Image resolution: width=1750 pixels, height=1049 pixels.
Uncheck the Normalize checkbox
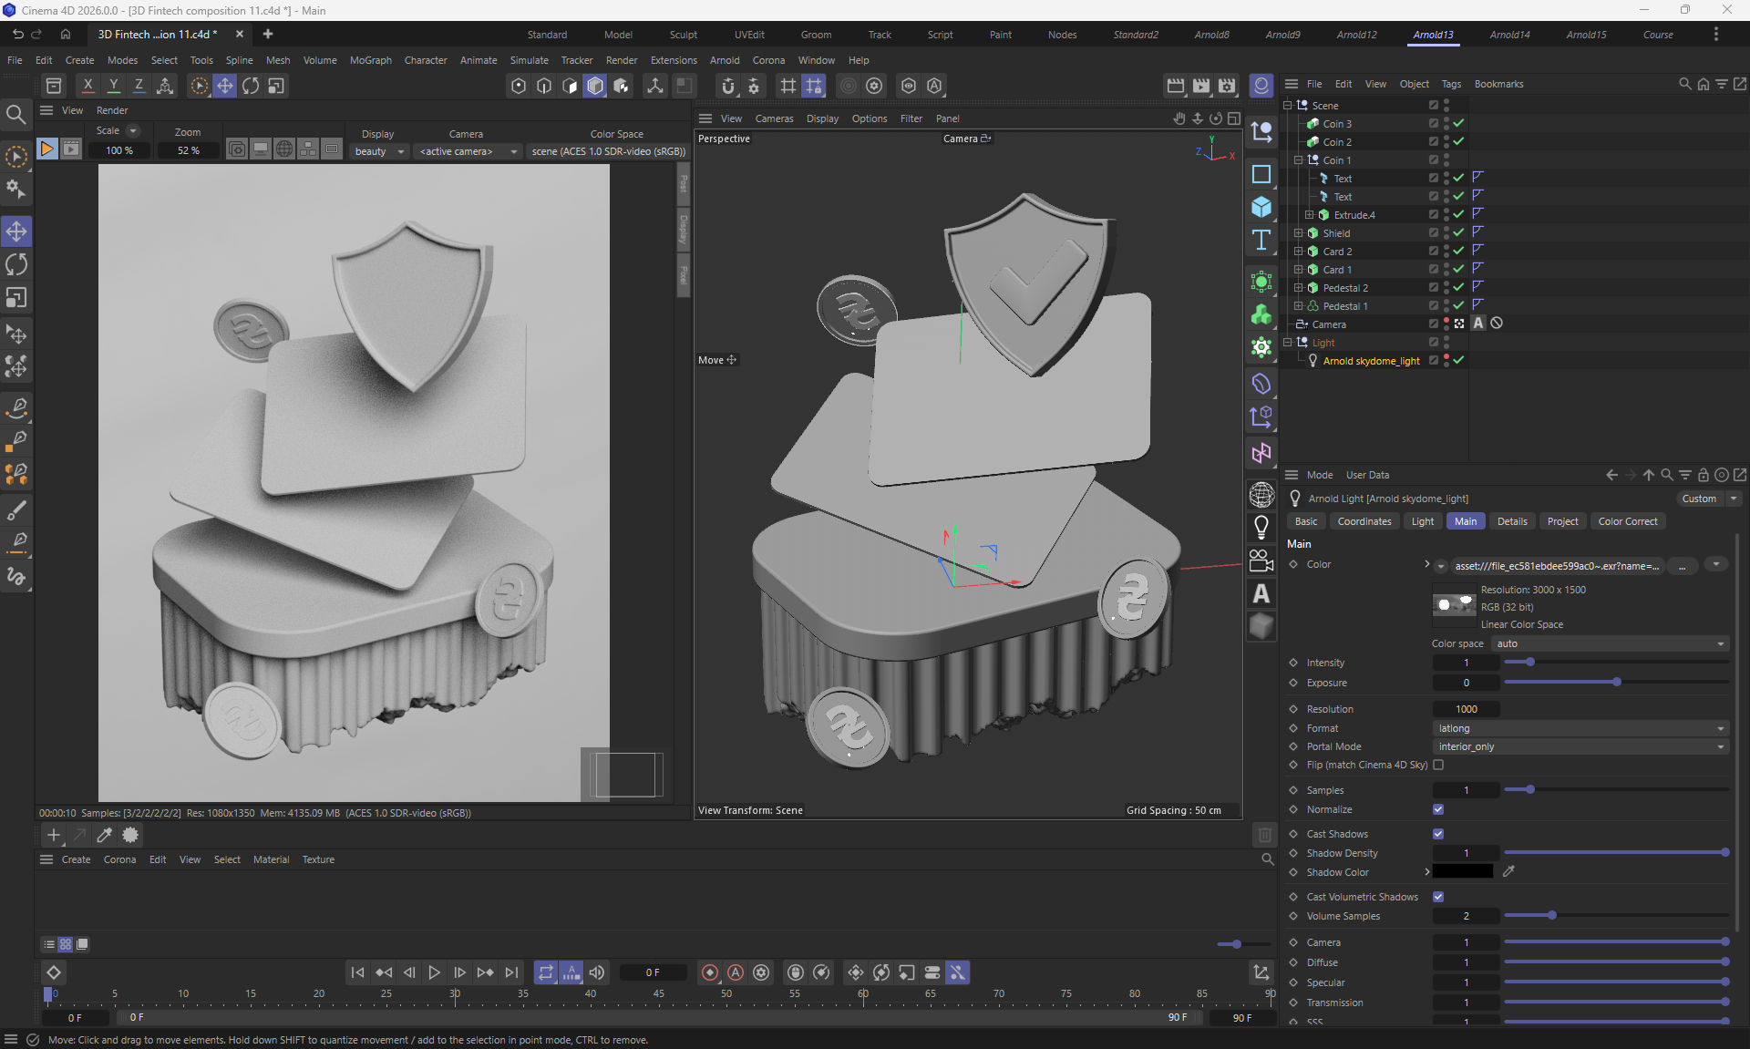1438,809
